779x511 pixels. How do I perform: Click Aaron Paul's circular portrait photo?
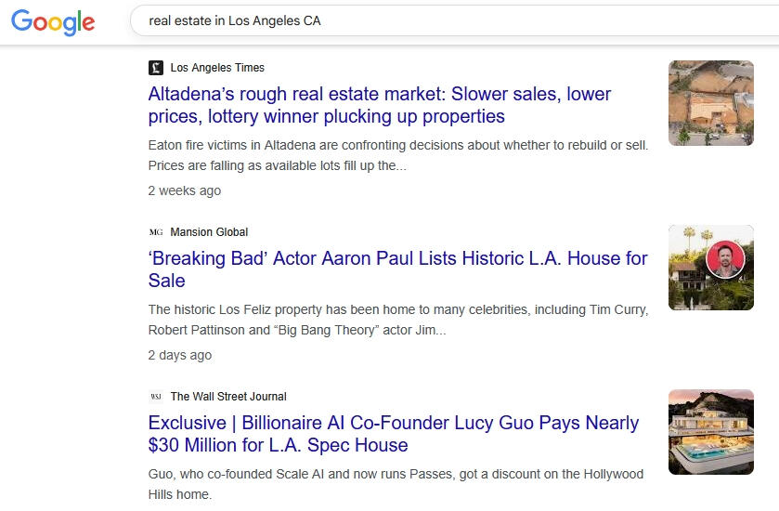pos(725,259)
